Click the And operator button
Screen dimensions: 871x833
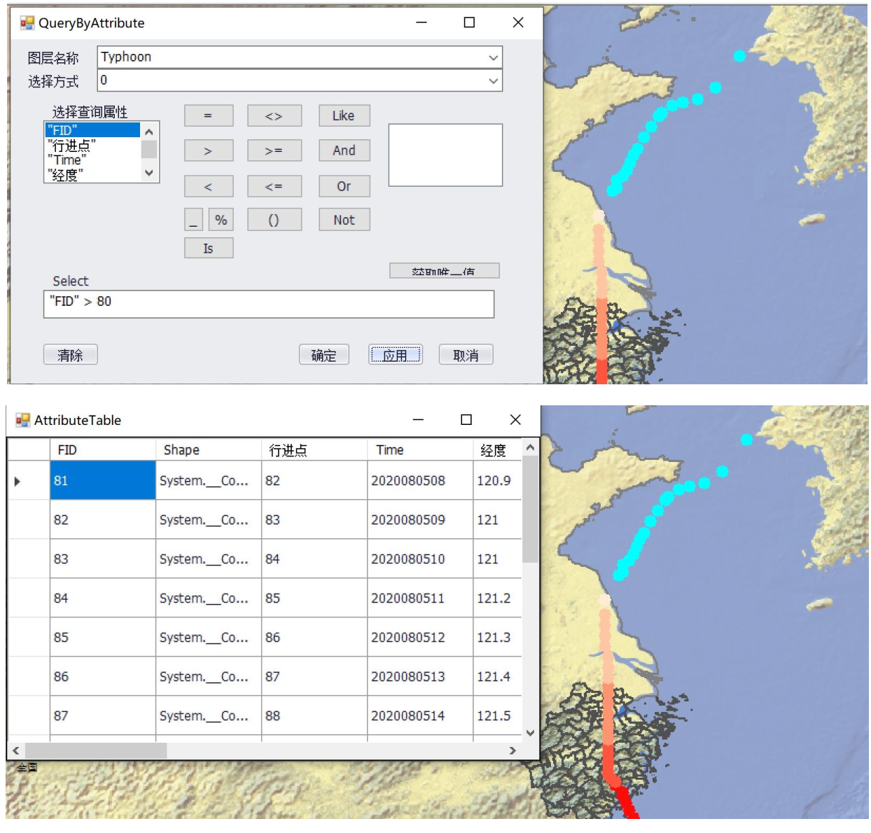[x=344, y=150]
